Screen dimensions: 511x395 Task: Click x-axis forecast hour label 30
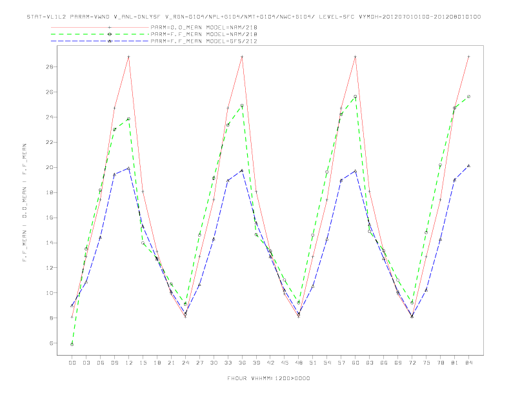click(x=214, y=363)
